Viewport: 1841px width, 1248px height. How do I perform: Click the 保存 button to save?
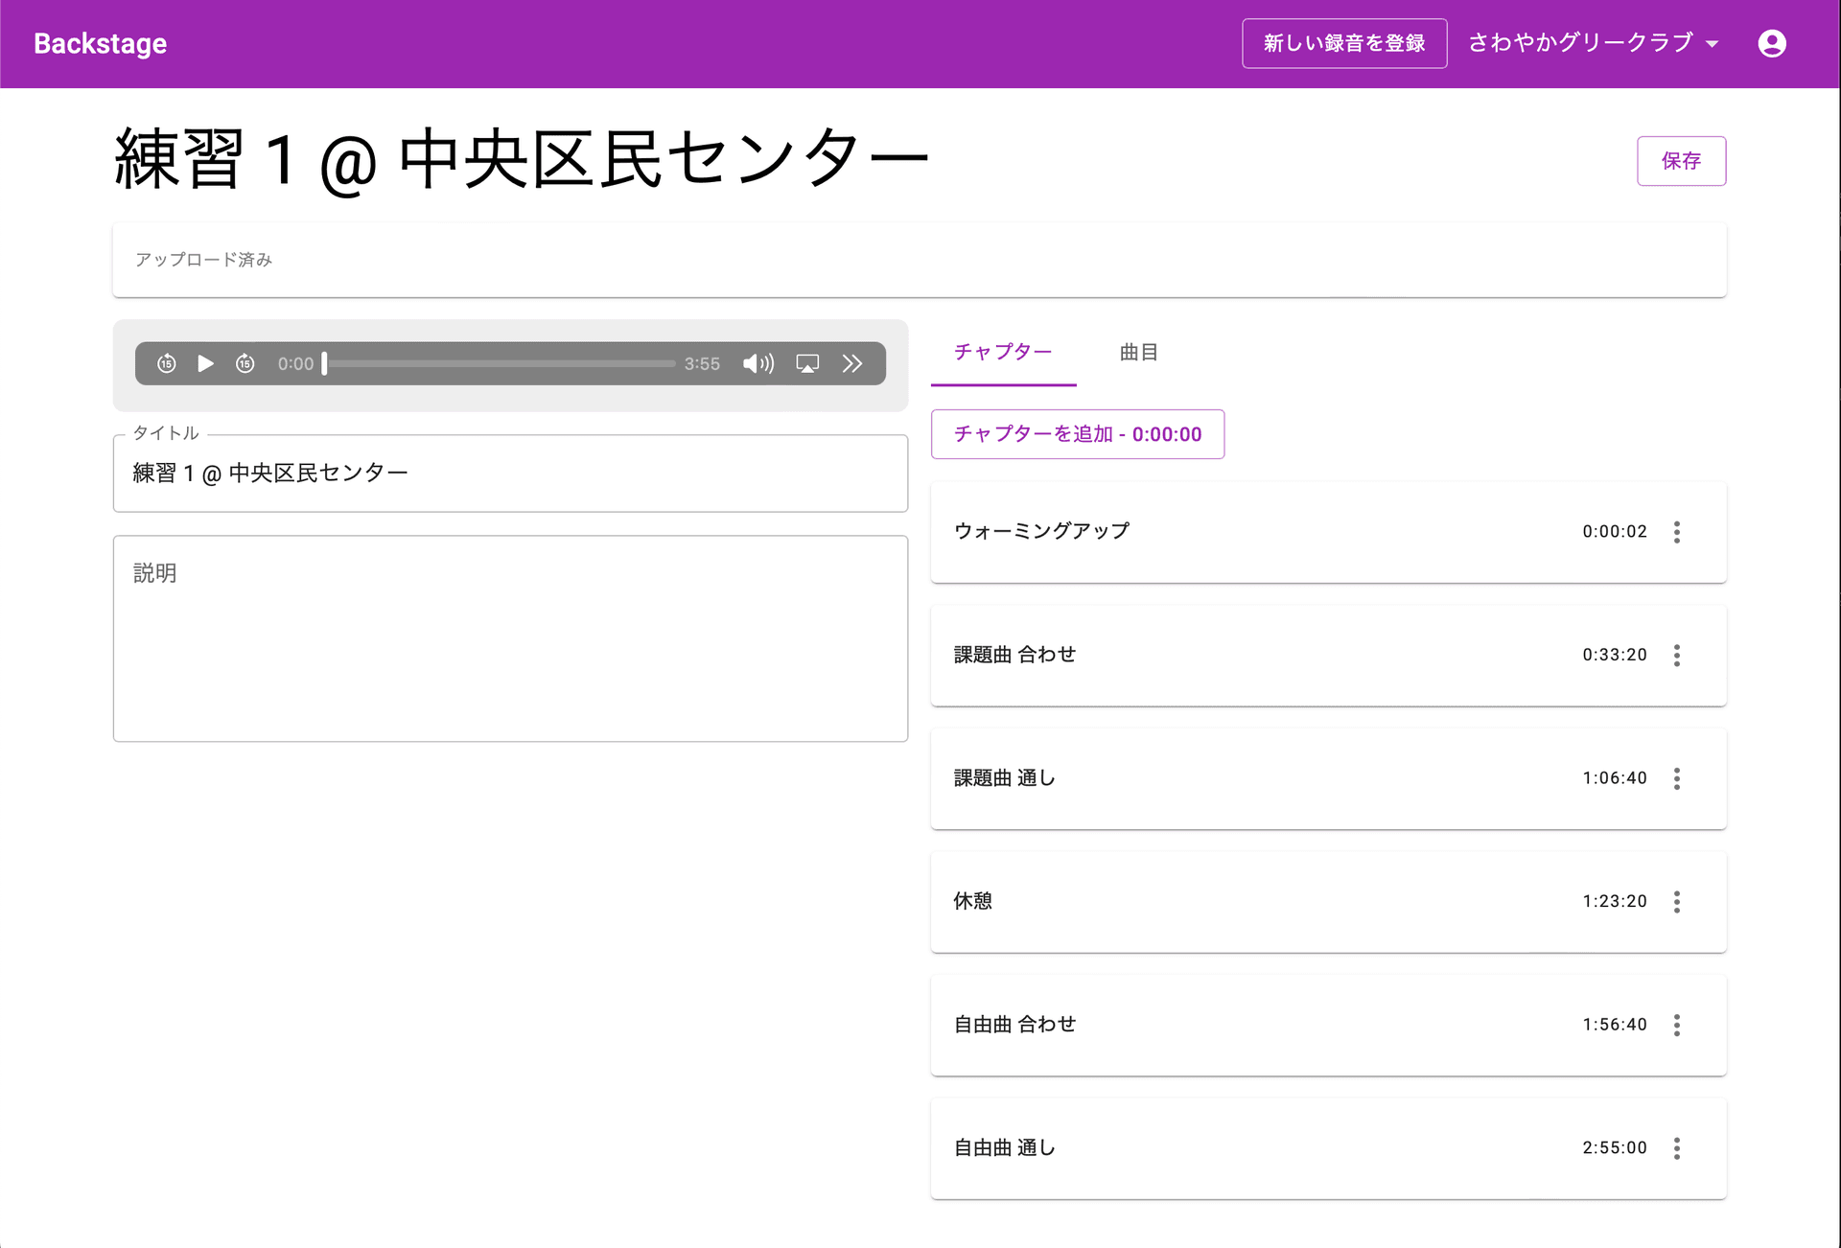(1681, 161)
